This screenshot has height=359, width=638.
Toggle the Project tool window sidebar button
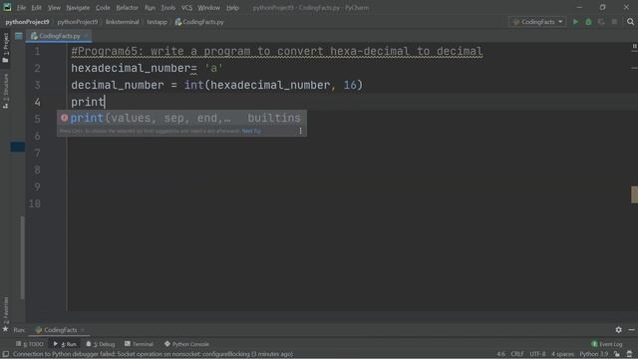click(6, 48)
